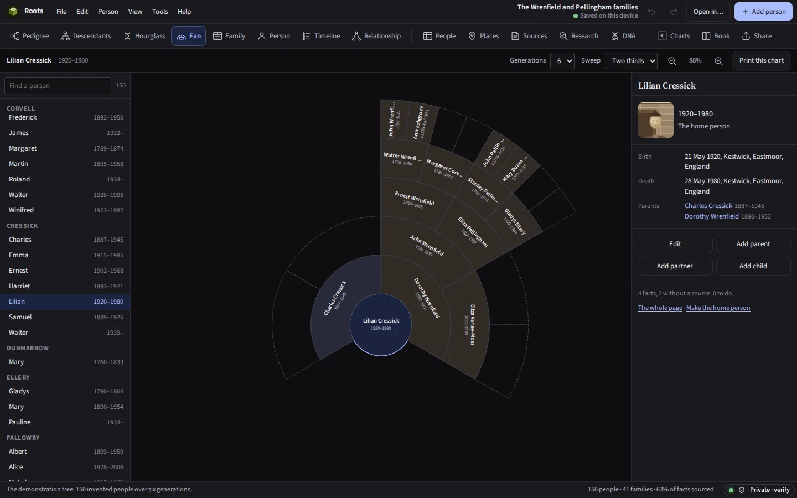The image size is (797, 498).
Task: Open the Places section
Action: (x=484, y=36)
